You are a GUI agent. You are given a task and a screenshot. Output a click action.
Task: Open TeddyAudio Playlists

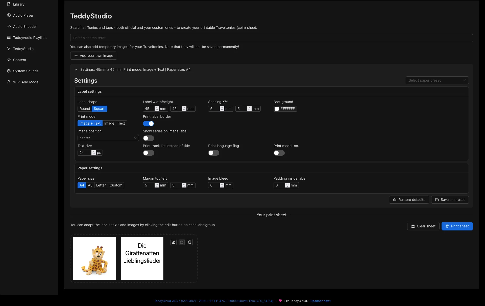[x=30, y=37]
